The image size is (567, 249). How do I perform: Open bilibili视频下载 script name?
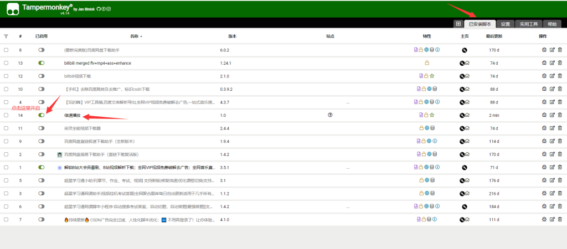pos(78,76)
